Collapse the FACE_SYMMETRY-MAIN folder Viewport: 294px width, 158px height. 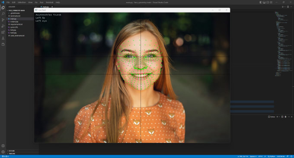(16, 10)
